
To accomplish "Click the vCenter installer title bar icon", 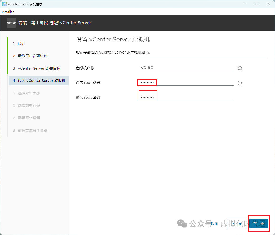I will (4, 4).
